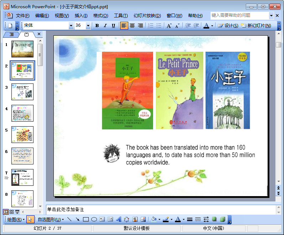Align text right

click(140, 26)
